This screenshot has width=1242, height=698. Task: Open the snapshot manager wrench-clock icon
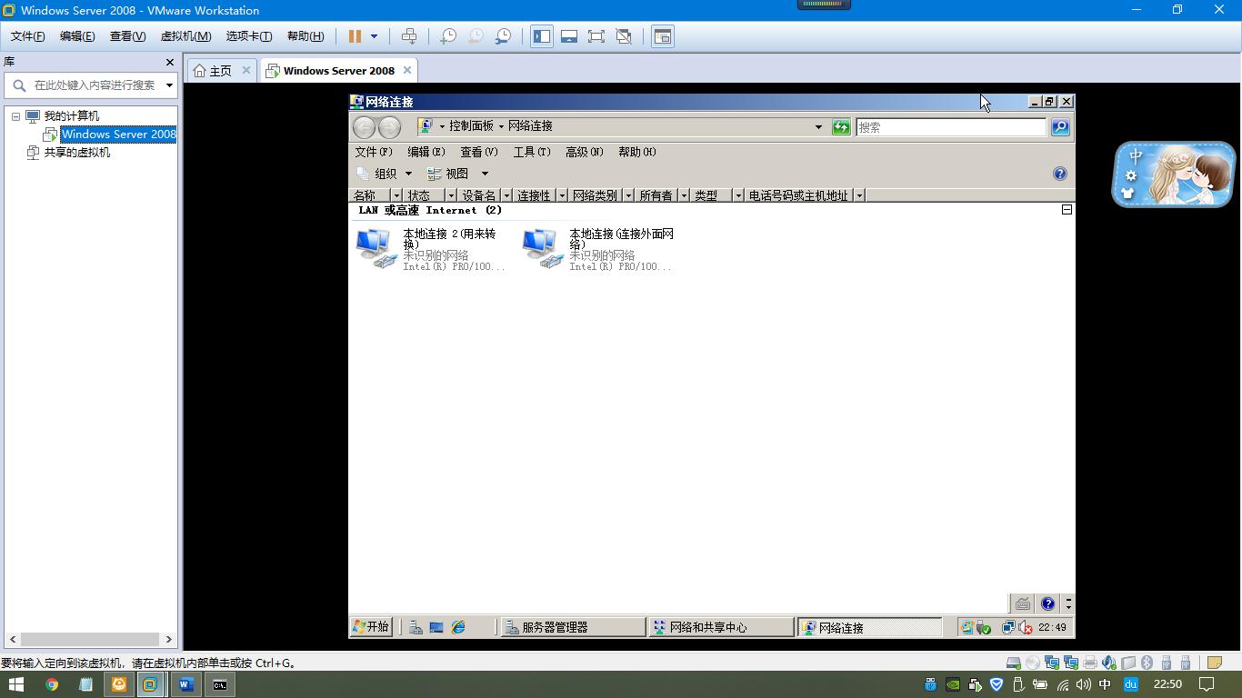(503, 36)
